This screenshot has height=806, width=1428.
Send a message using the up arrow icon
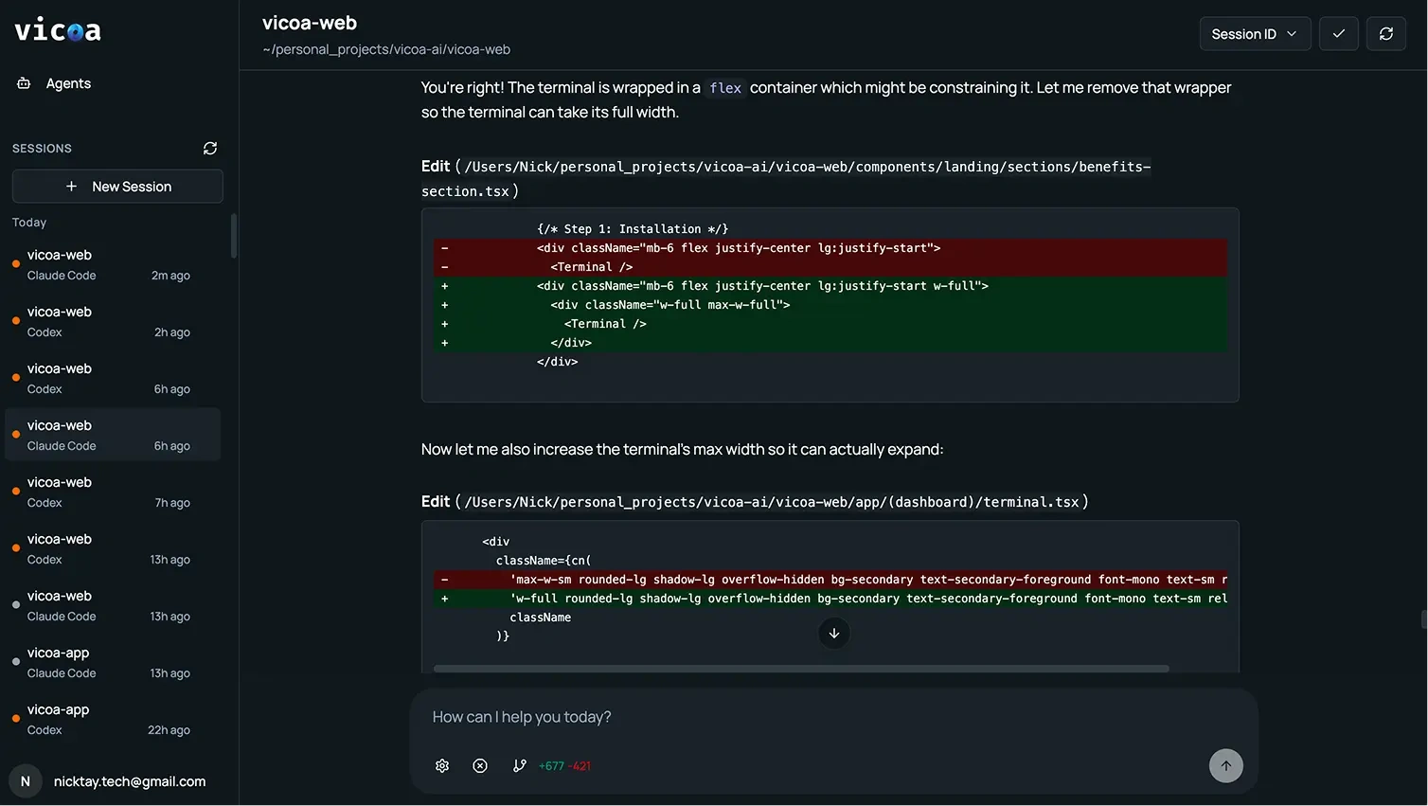coord(1225,765)
